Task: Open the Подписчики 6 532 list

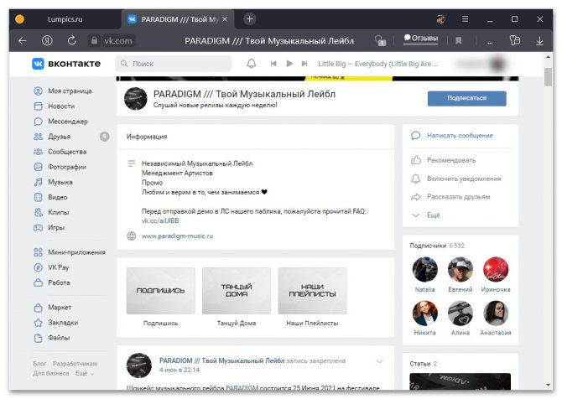Action: [x=437, y=246]
